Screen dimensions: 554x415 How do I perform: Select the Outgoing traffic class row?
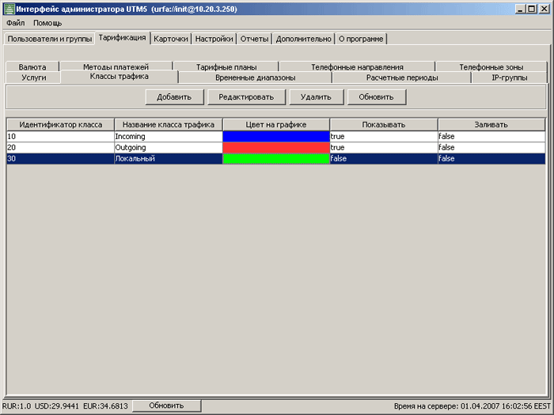(168, 148)
